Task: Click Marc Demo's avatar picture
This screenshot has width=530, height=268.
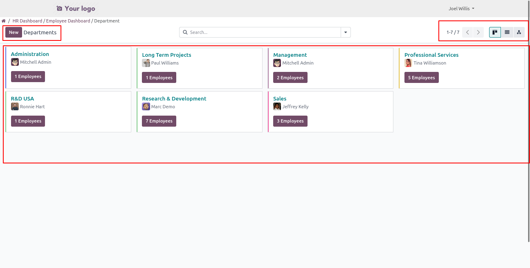Action: pos(146,107)
